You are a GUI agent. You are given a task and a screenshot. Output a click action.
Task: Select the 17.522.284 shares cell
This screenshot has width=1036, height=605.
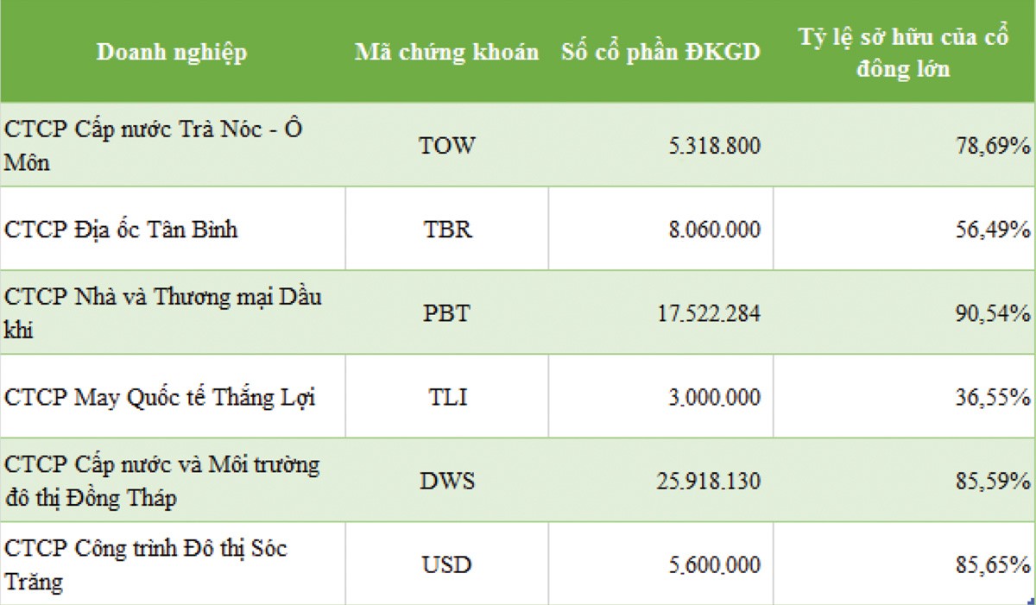[x=660, y=312]
